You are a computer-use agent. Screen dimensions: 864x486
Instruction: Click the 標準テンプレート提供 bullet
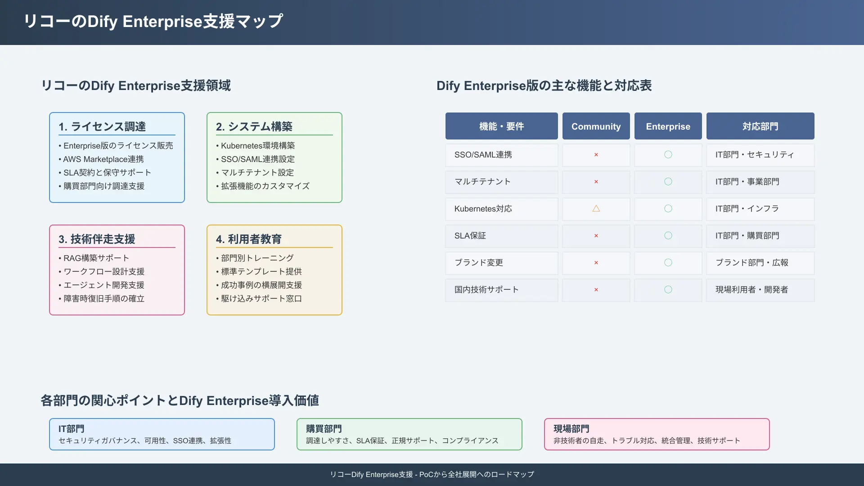(259, 272)
